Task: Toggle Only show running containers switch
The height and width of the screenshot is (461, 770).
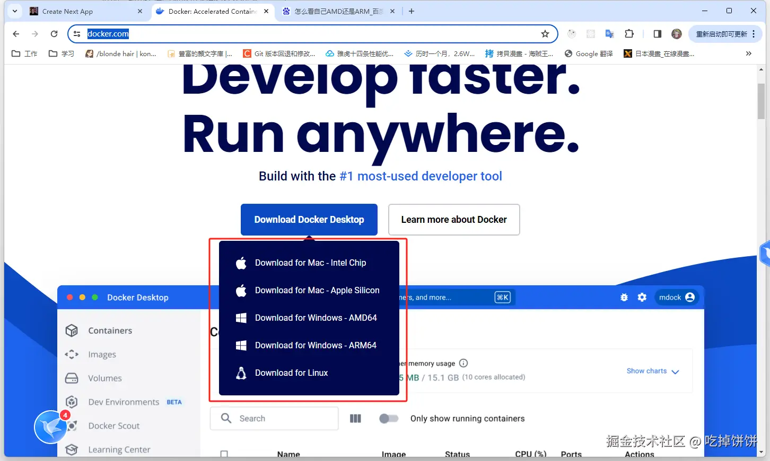Action: 389,419
